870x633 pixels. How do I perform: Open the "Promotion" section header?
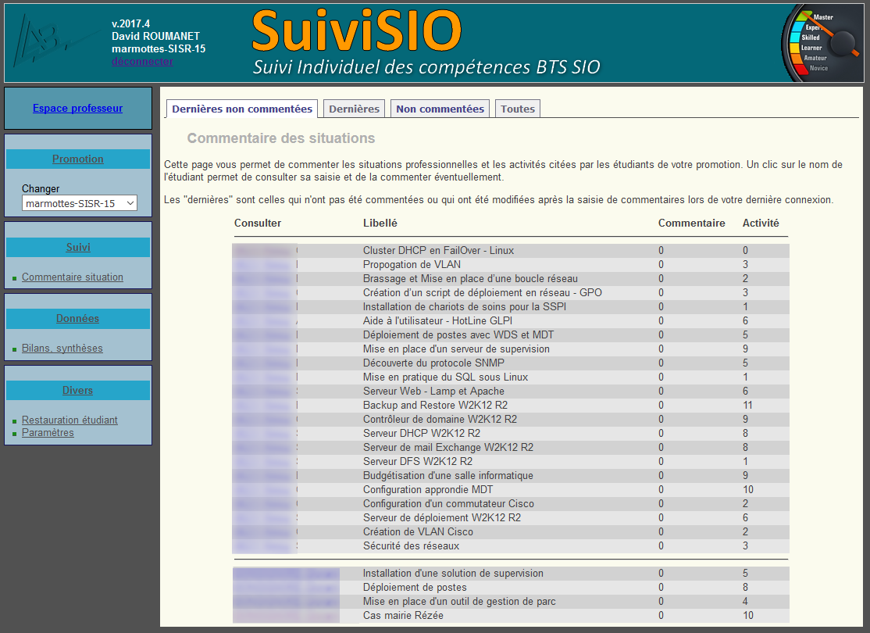point(77,159)
